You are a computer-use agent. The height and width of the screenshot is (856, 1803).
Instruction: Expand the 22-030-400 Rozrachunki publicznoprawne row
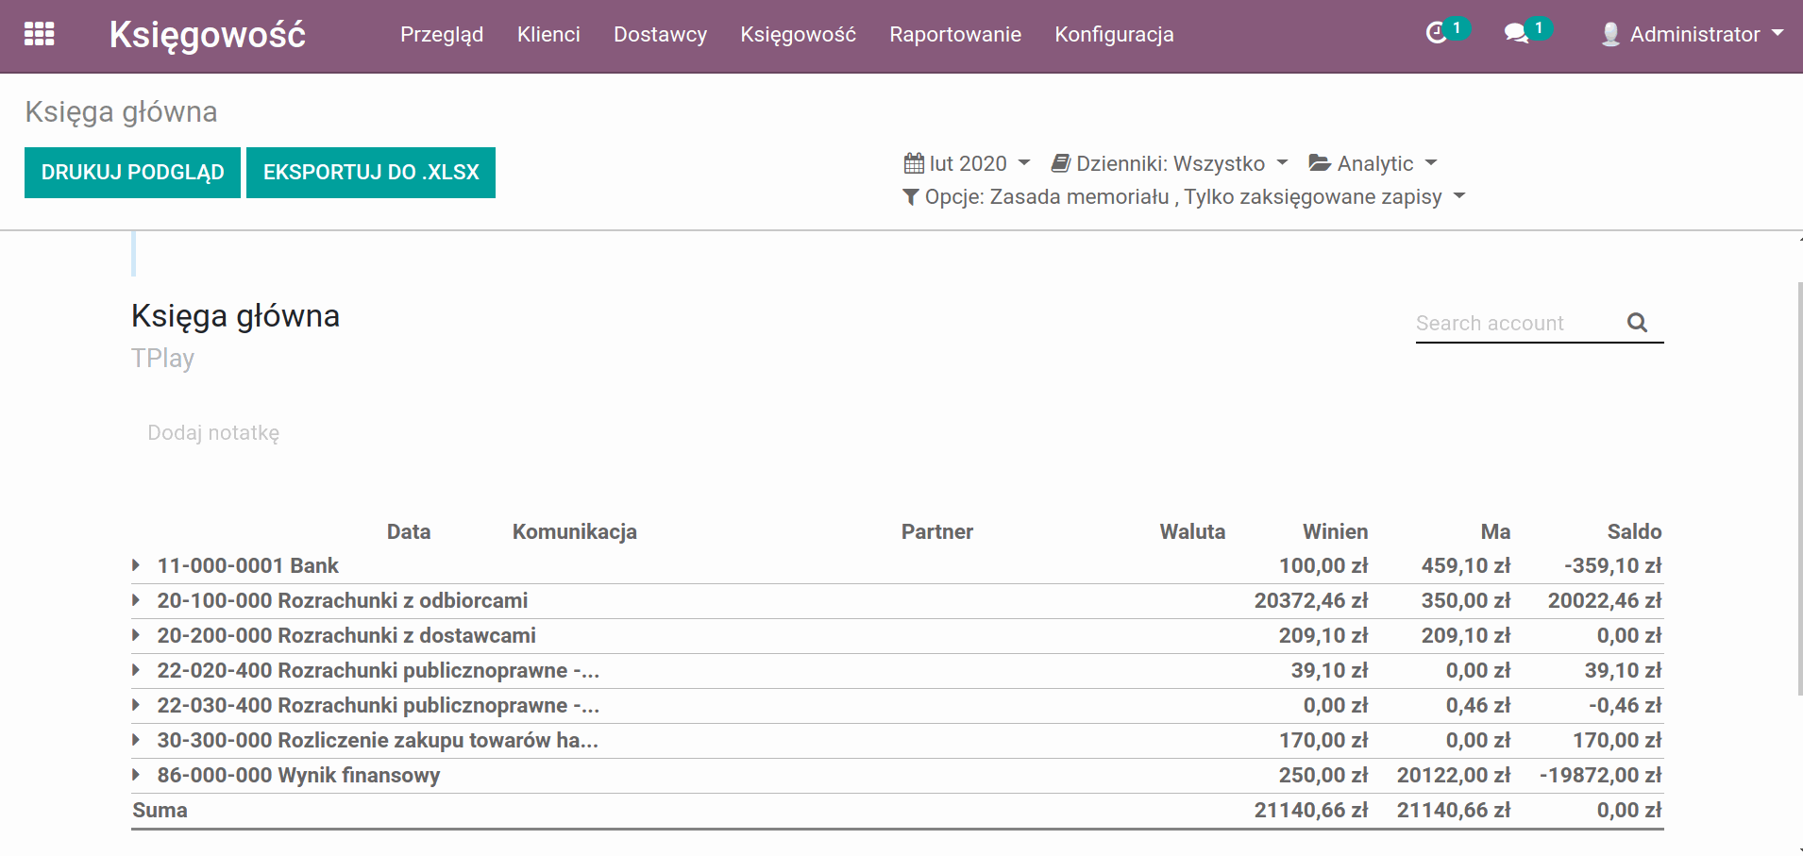(x=136, y=705)
